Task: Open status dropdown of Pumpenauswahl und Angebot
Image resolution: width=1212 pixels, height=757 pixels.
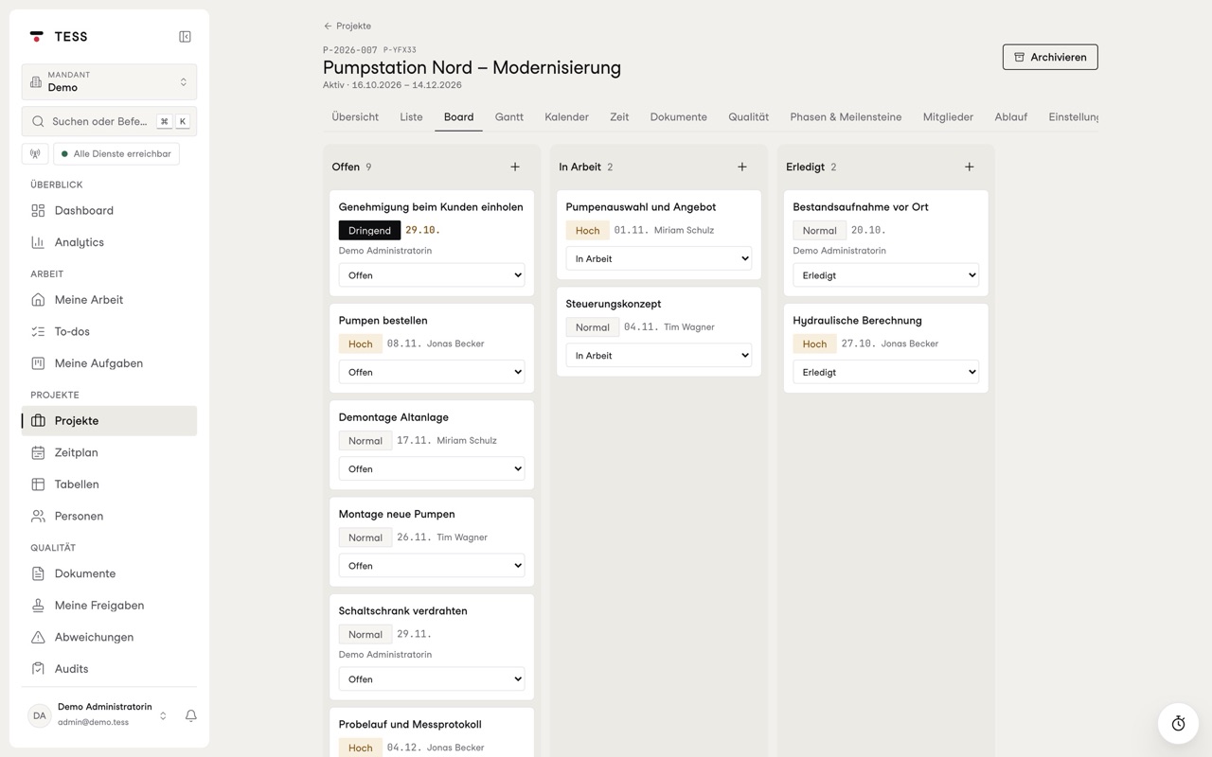Action: point(659,258)
